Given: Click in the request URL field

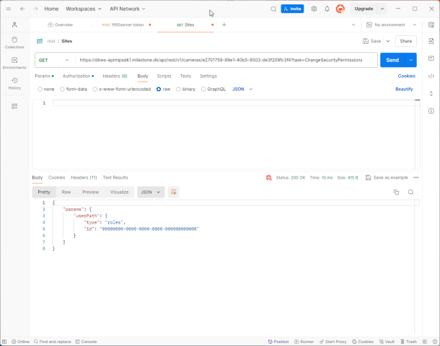Looking at the screenshot, I should coord(224,60).
